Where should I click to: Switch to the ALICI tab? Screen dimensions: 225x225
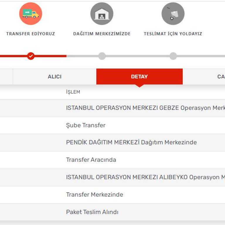(54, 77)
